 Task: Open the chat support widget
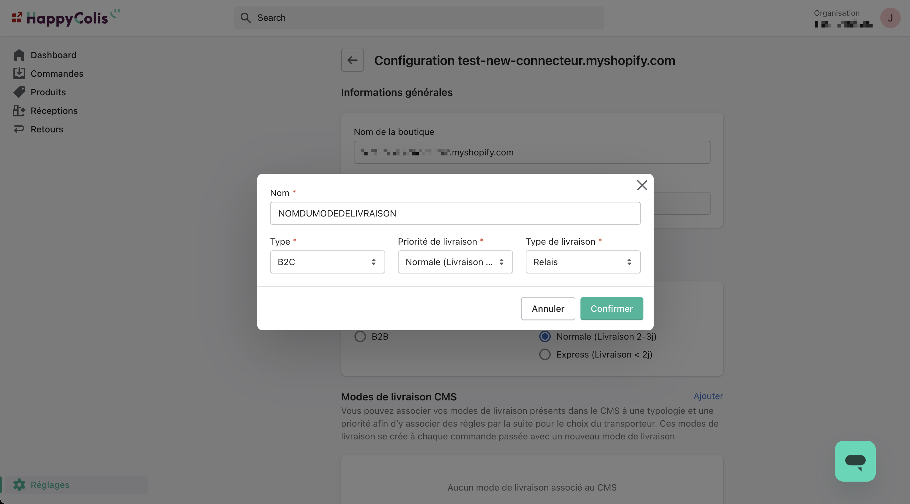click(x=855, y=461)
